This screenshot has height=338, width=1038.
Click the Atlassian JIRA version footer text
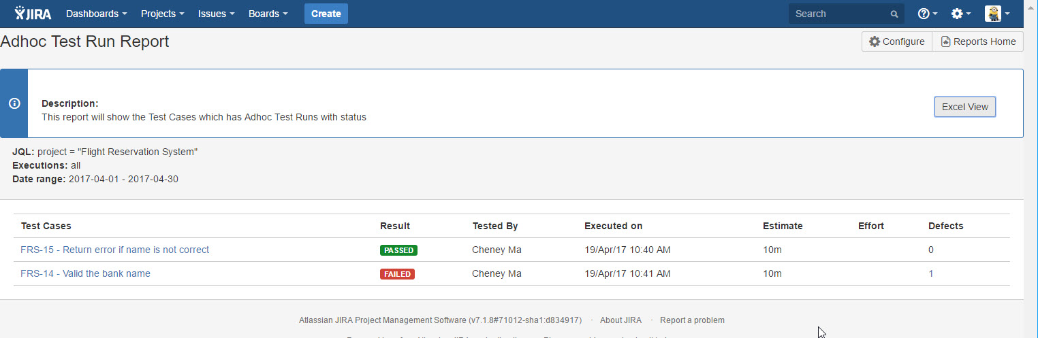tap(440, 320)
